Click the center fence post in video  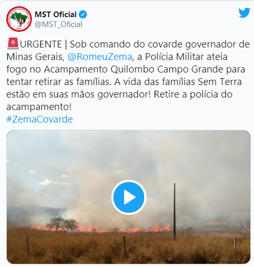pyautogui.click(x=124, y=247)
